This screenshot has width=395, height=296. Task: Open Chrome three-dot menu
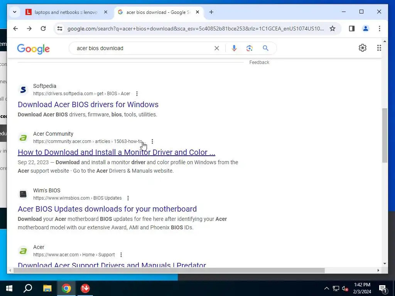coord(380,29)
